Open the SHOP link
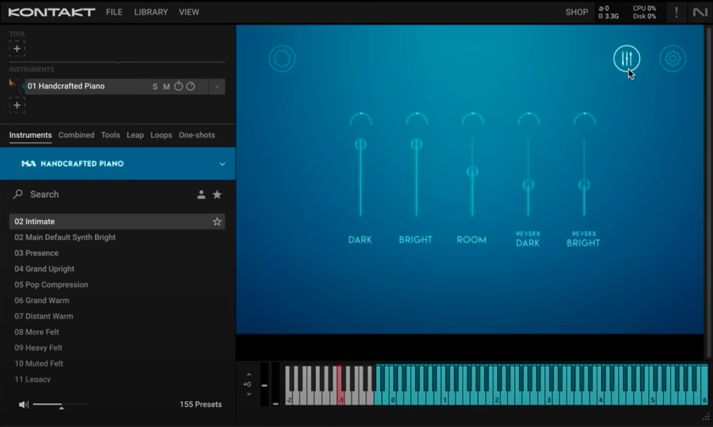 (577, 12)
